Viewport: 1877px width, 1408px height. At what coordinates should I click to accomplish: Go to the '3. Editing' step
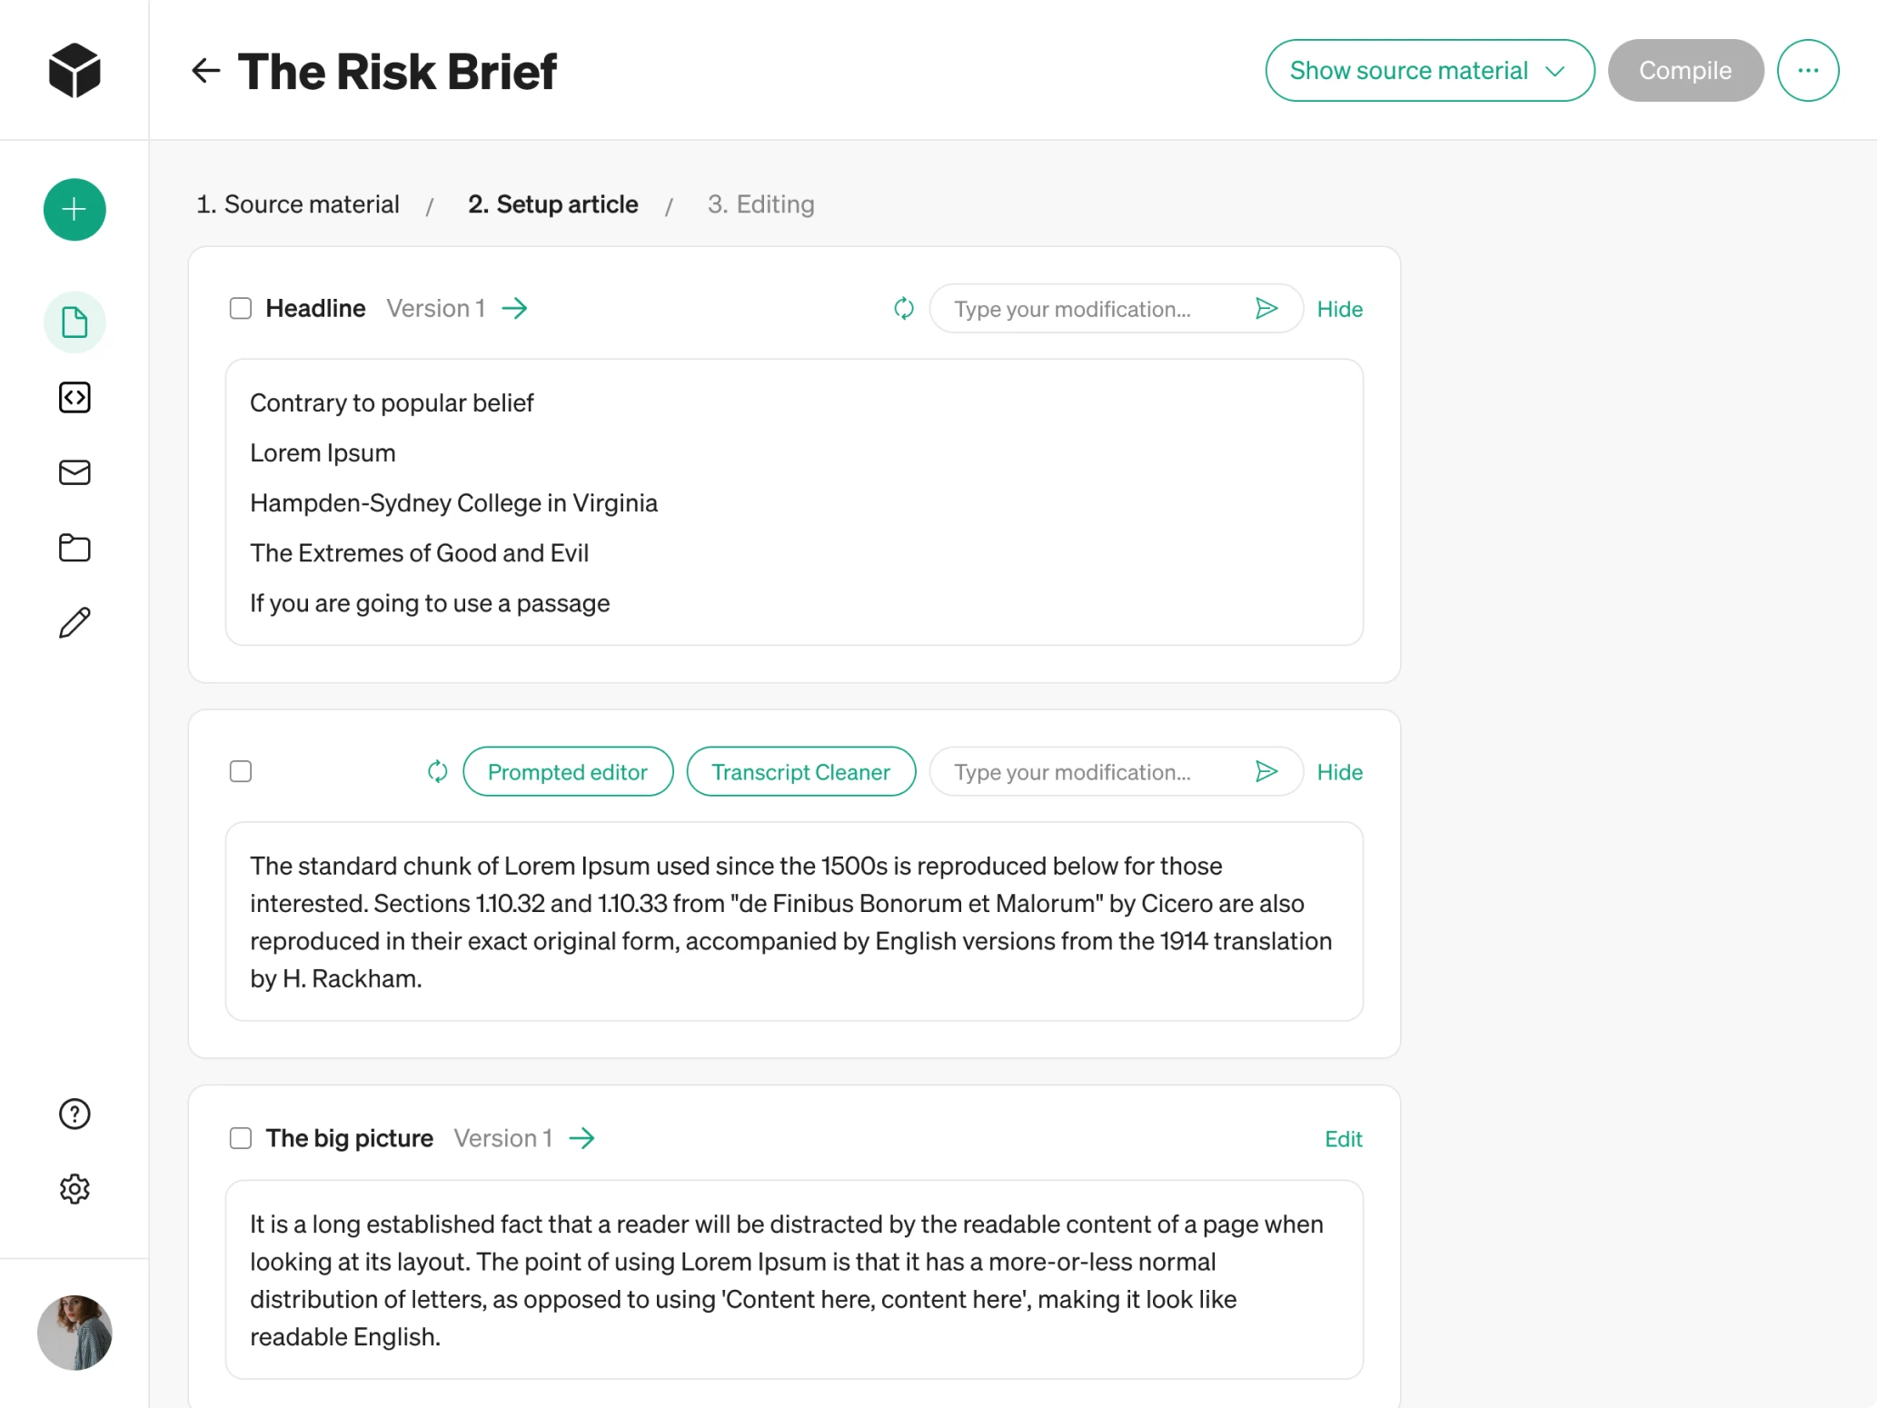click(x=760, y=203)
